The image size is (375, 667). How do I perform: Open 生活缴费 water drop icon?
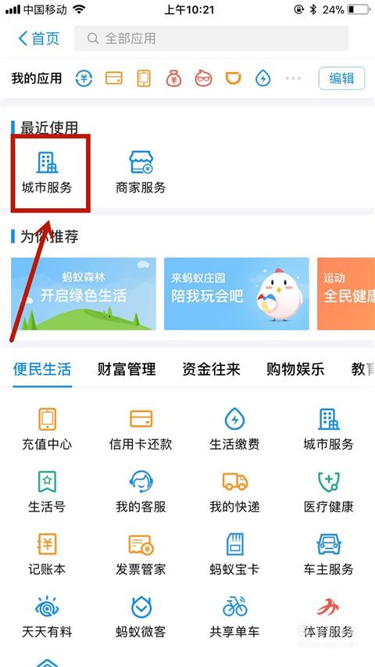[x=234, y=419]
